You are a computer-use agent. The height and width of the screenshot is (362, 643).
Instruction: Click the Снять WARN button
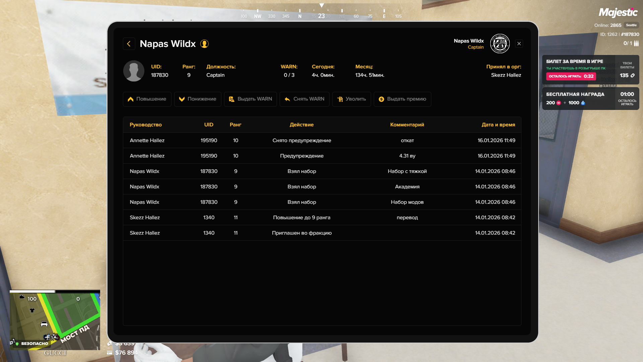tap(304, 99)
